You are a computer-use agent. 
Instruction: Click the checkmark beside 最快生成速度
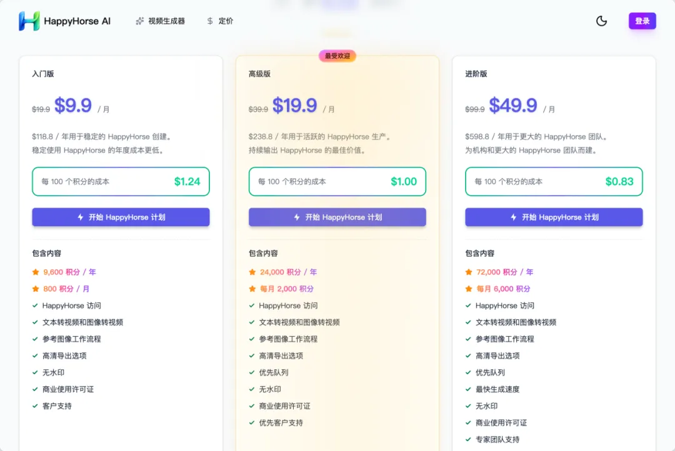(x=468, y=389)
